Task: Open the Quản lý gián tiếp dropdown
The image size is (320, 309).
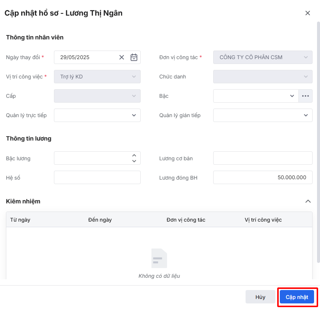Action: pos(262,115)
